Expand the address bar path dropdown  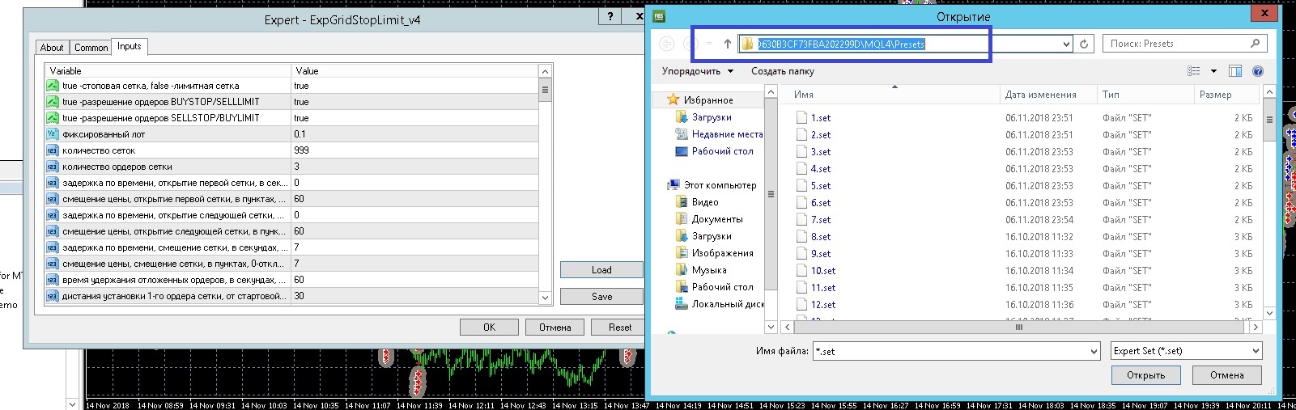click(1065, 44)
